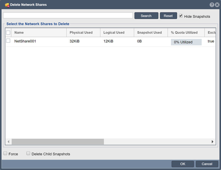Image resolution: width=221 pixels, height=170 pixels.
Task: Click the 12KiB logical used value
Action: 108,41
